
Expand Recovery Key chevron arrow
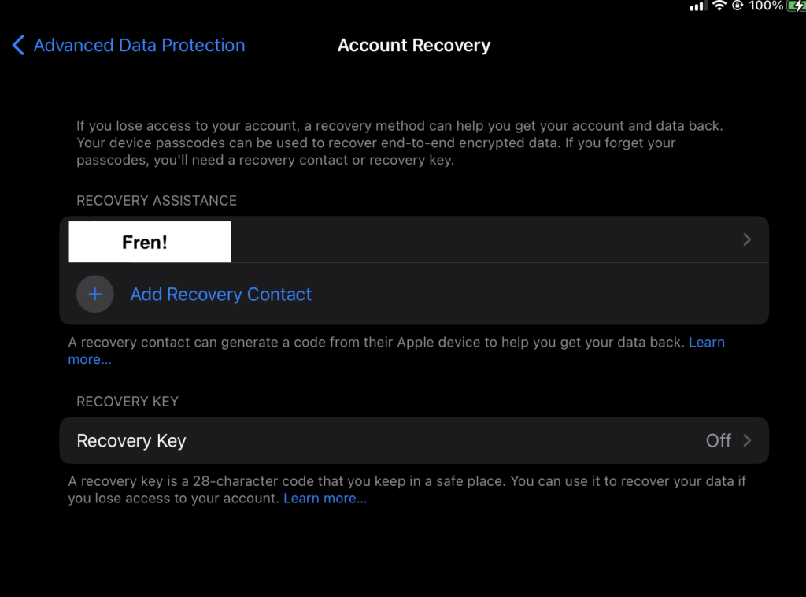pyautogui.click(x=747, y=441)
